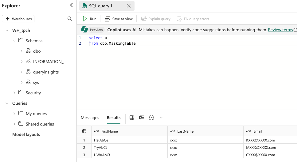Open results in Excel icon
297x162 pixels.
coord(142,118)
